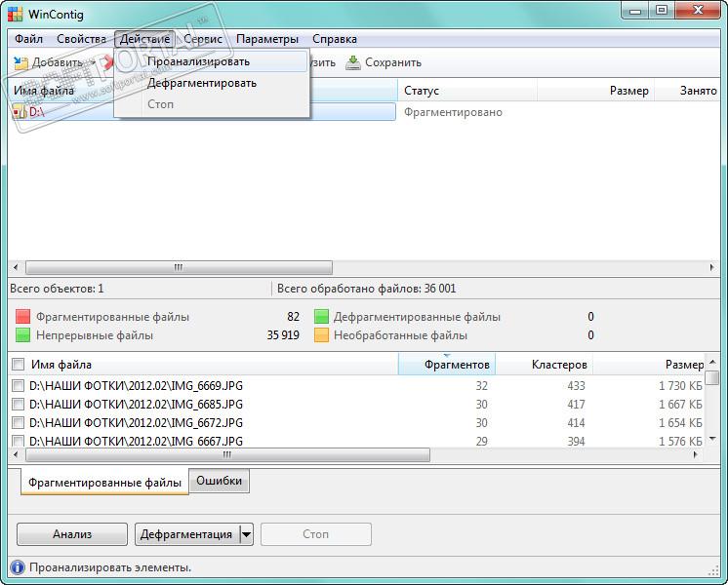728x585 pixels.
Task: Click the Дефрагментация button
Action: (x=186, y=534)
